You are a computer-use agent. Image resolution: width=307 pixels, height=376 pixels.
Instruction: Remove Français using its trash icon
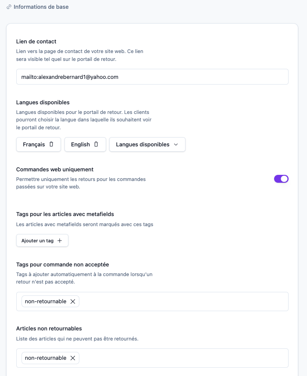(x=51, y=144)
